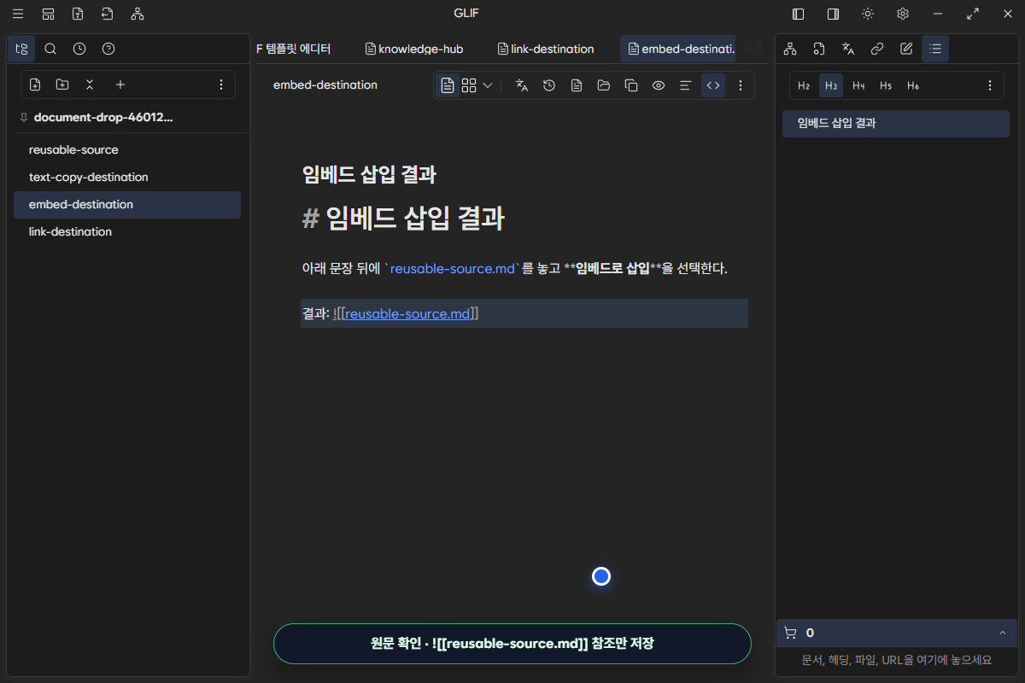Click the layout template icon in title bar
Screen dimensions: 1025x683
pyautogui.click(x=48, y=14)
